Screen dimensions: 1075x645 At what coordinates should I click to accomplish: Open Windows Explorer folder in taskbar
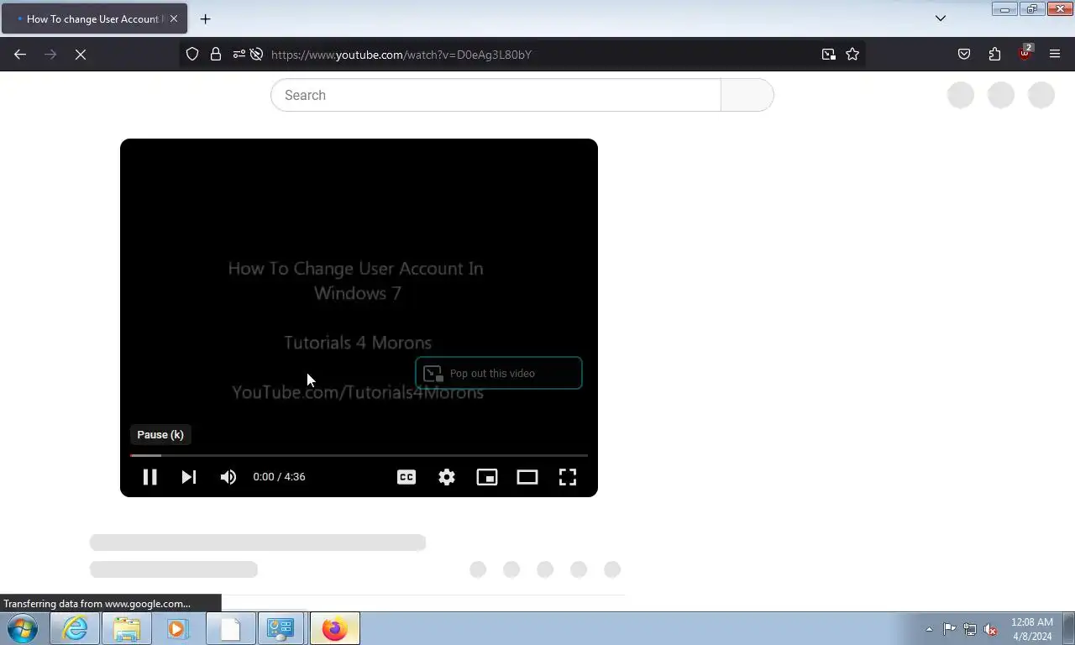[127, 628]
